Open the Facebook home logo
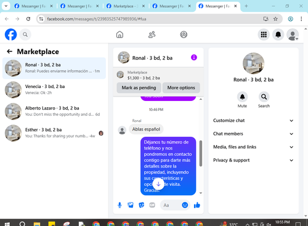Image resolution: width=308 pixels, height=226 pixels. pos(10,34)
